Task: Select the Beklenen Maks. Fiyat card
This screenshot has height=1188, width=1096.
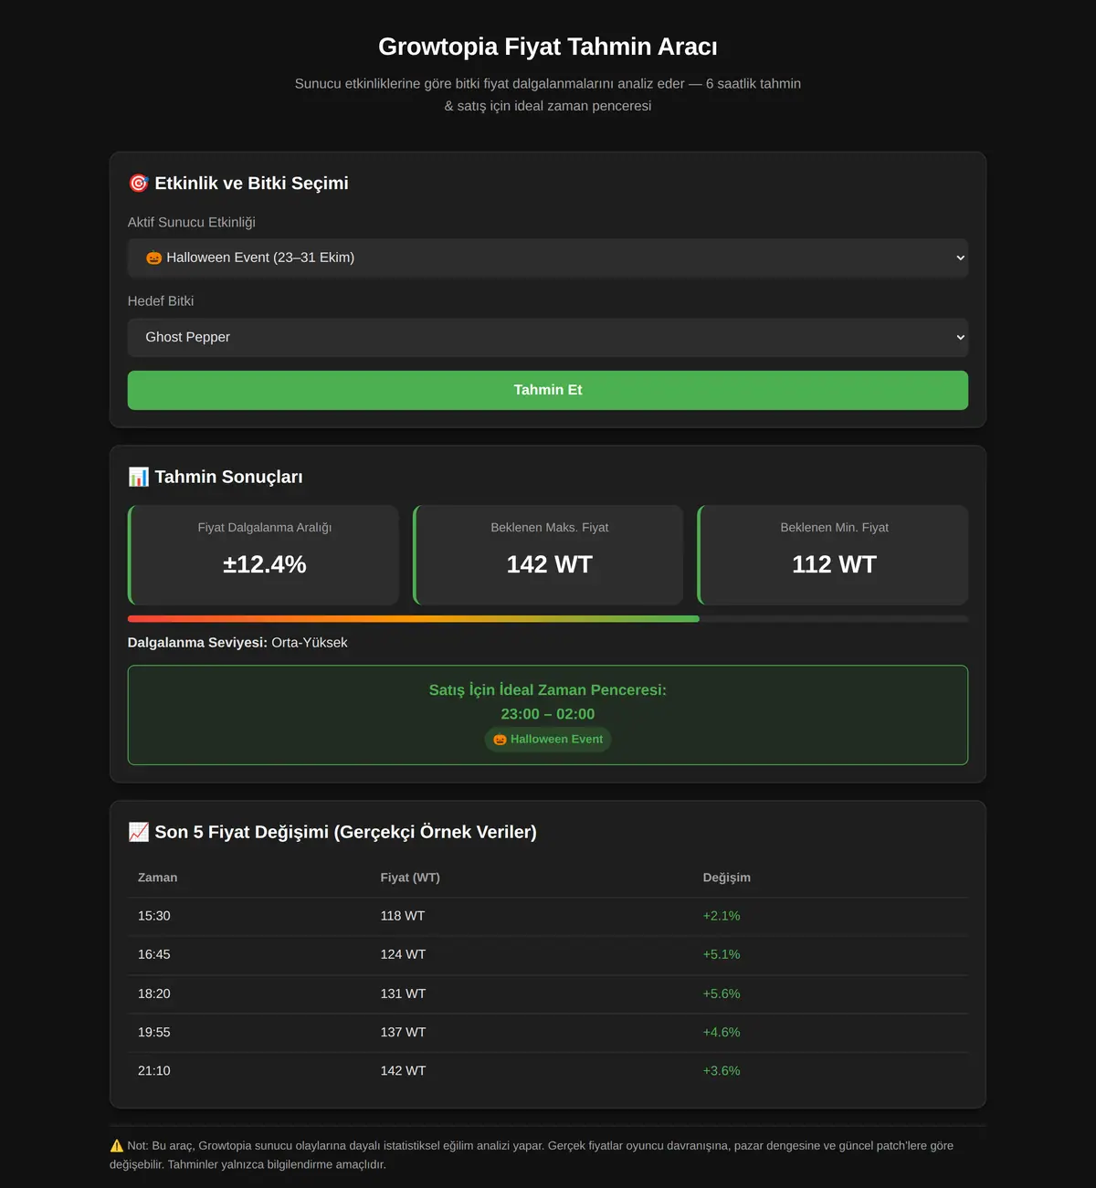Action: (549, 555)
